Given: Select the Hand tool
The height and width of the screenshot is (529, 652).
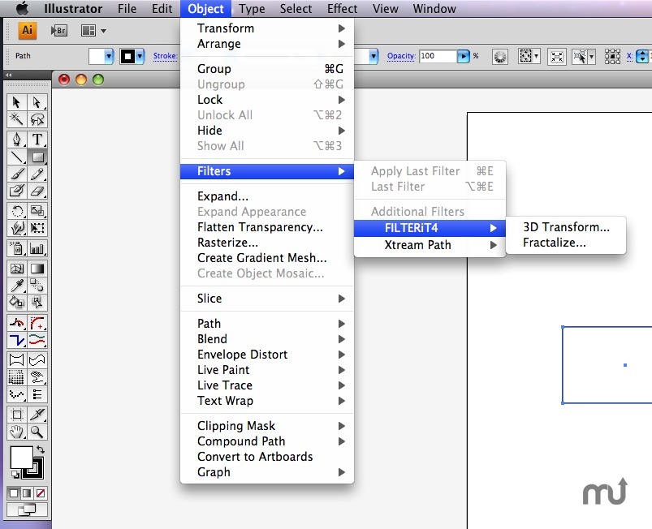Looking at the screenshot, I should coord(16,432).
